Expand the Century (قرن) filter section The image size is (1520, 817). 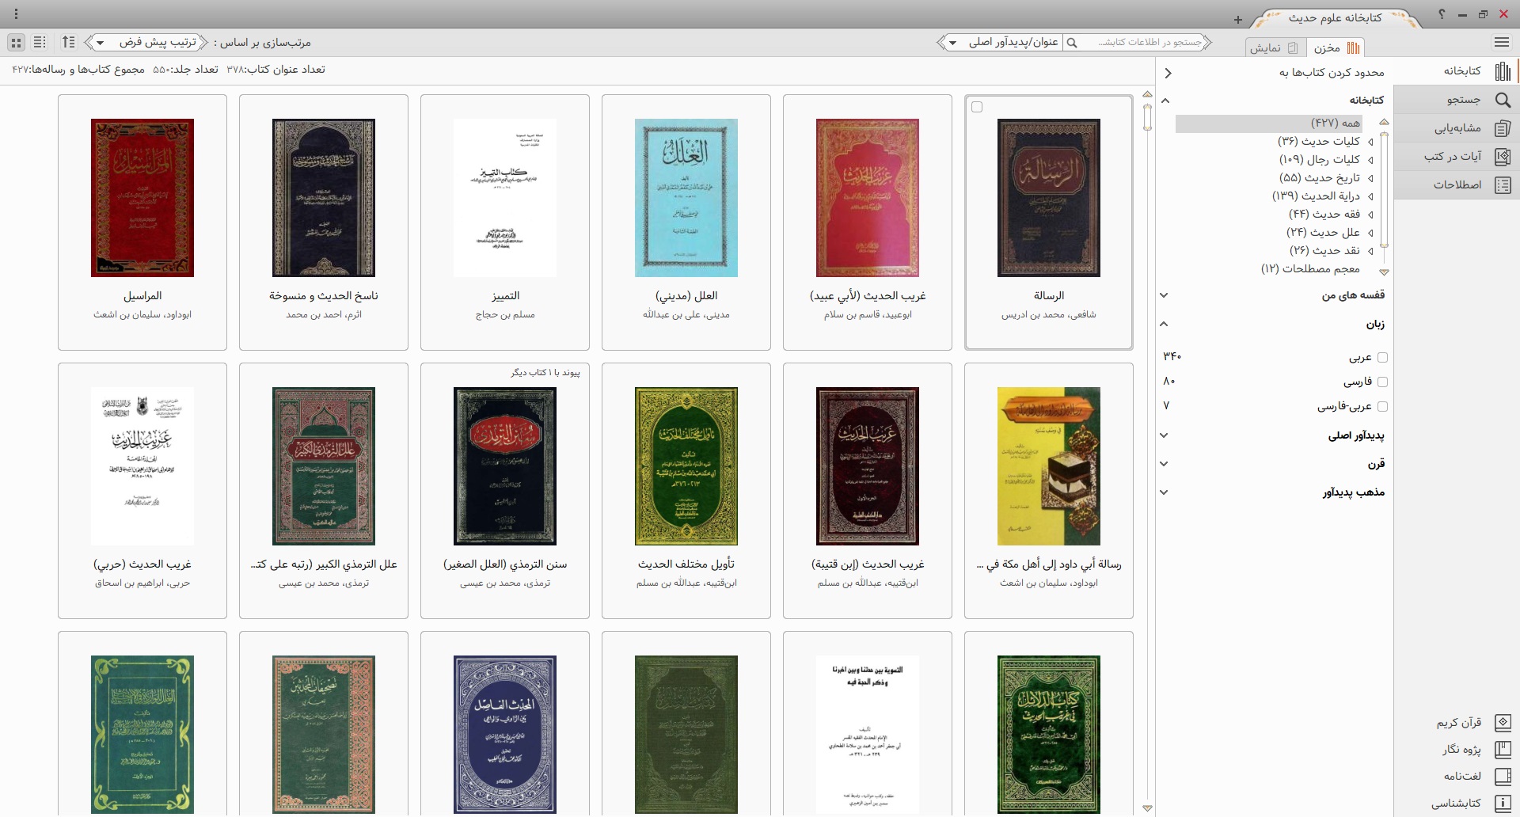(1164, 464)
